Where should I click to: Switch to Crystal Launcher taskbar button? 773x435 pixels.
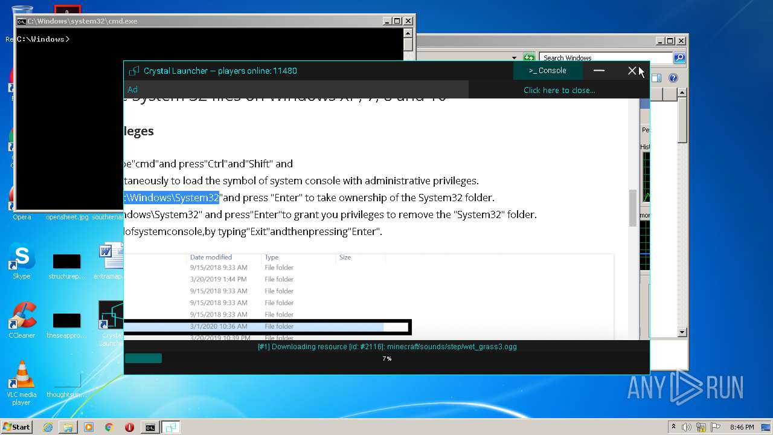[x=171, y=427]
